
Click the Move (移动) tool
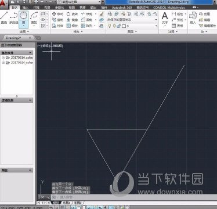pos(57,14)
